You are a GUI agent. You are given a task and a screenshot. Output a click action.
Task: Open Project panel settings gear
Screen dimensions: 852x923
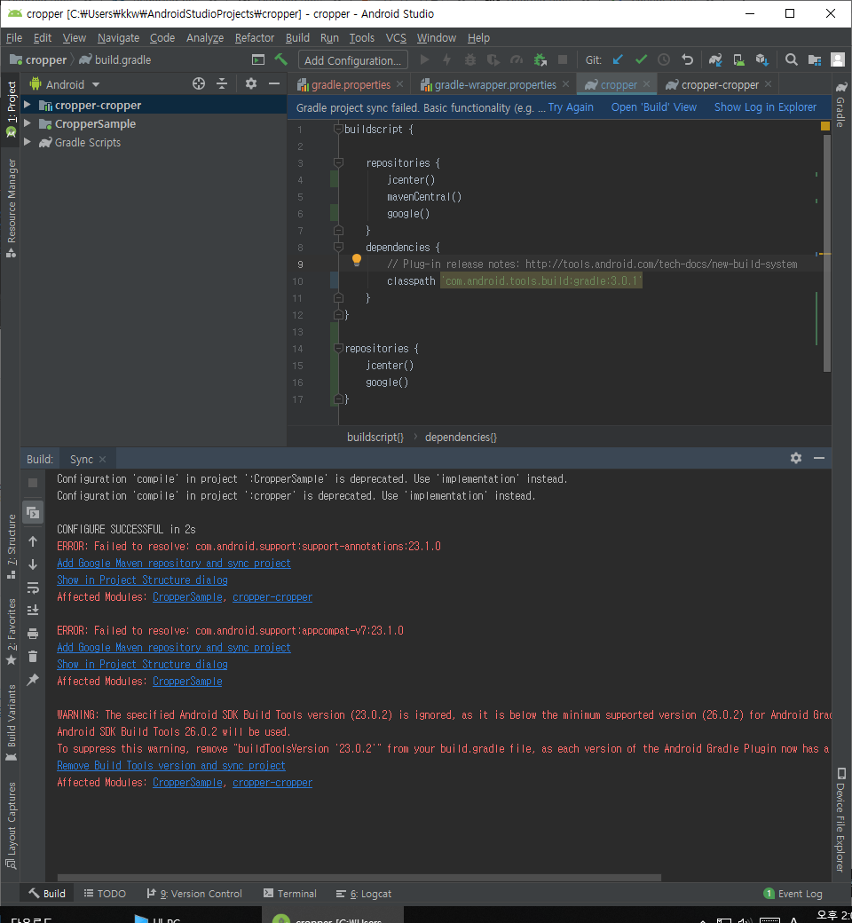pos(251,84)
